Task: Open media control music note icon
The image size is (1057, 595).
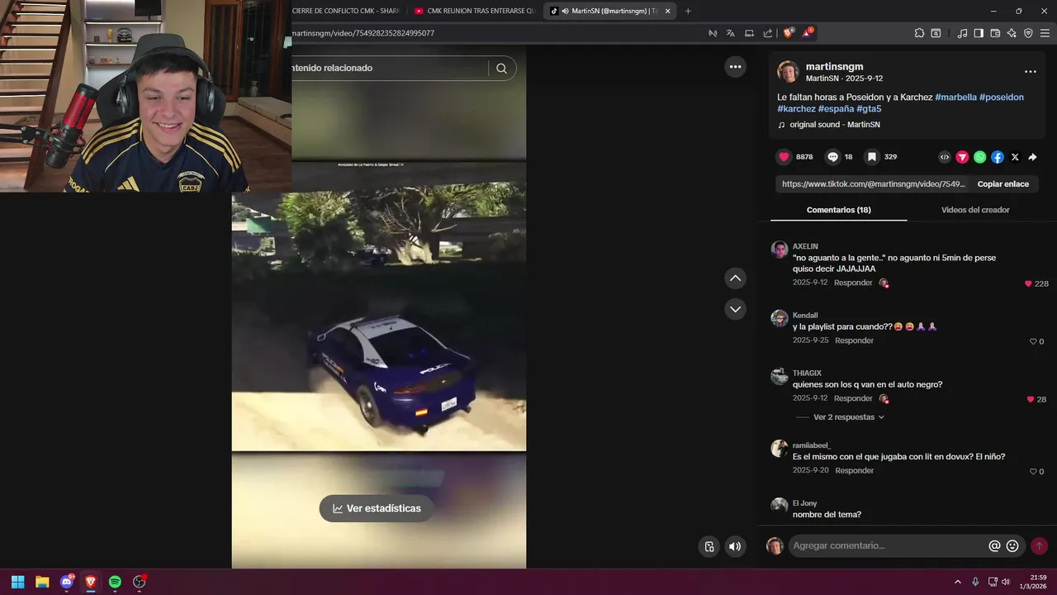Action: pos(962,33)
